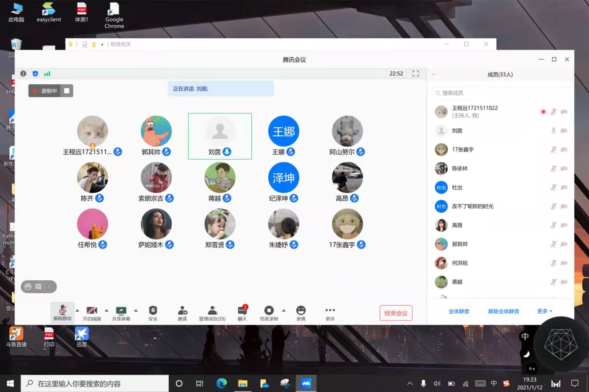Select the 迅雷 desktop shortcut
Viewport: 589px width, 392px height.
pos(81,337)
